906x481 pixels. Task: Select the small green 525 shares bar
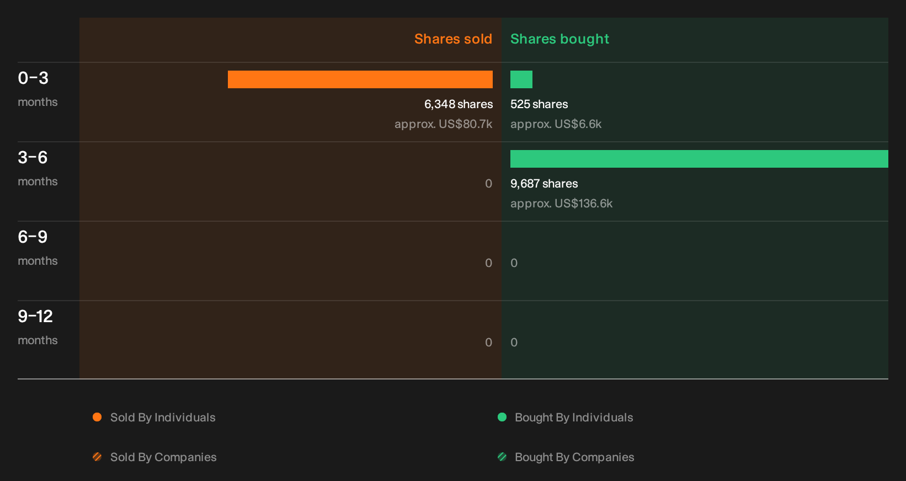click(x=521, y=79)
